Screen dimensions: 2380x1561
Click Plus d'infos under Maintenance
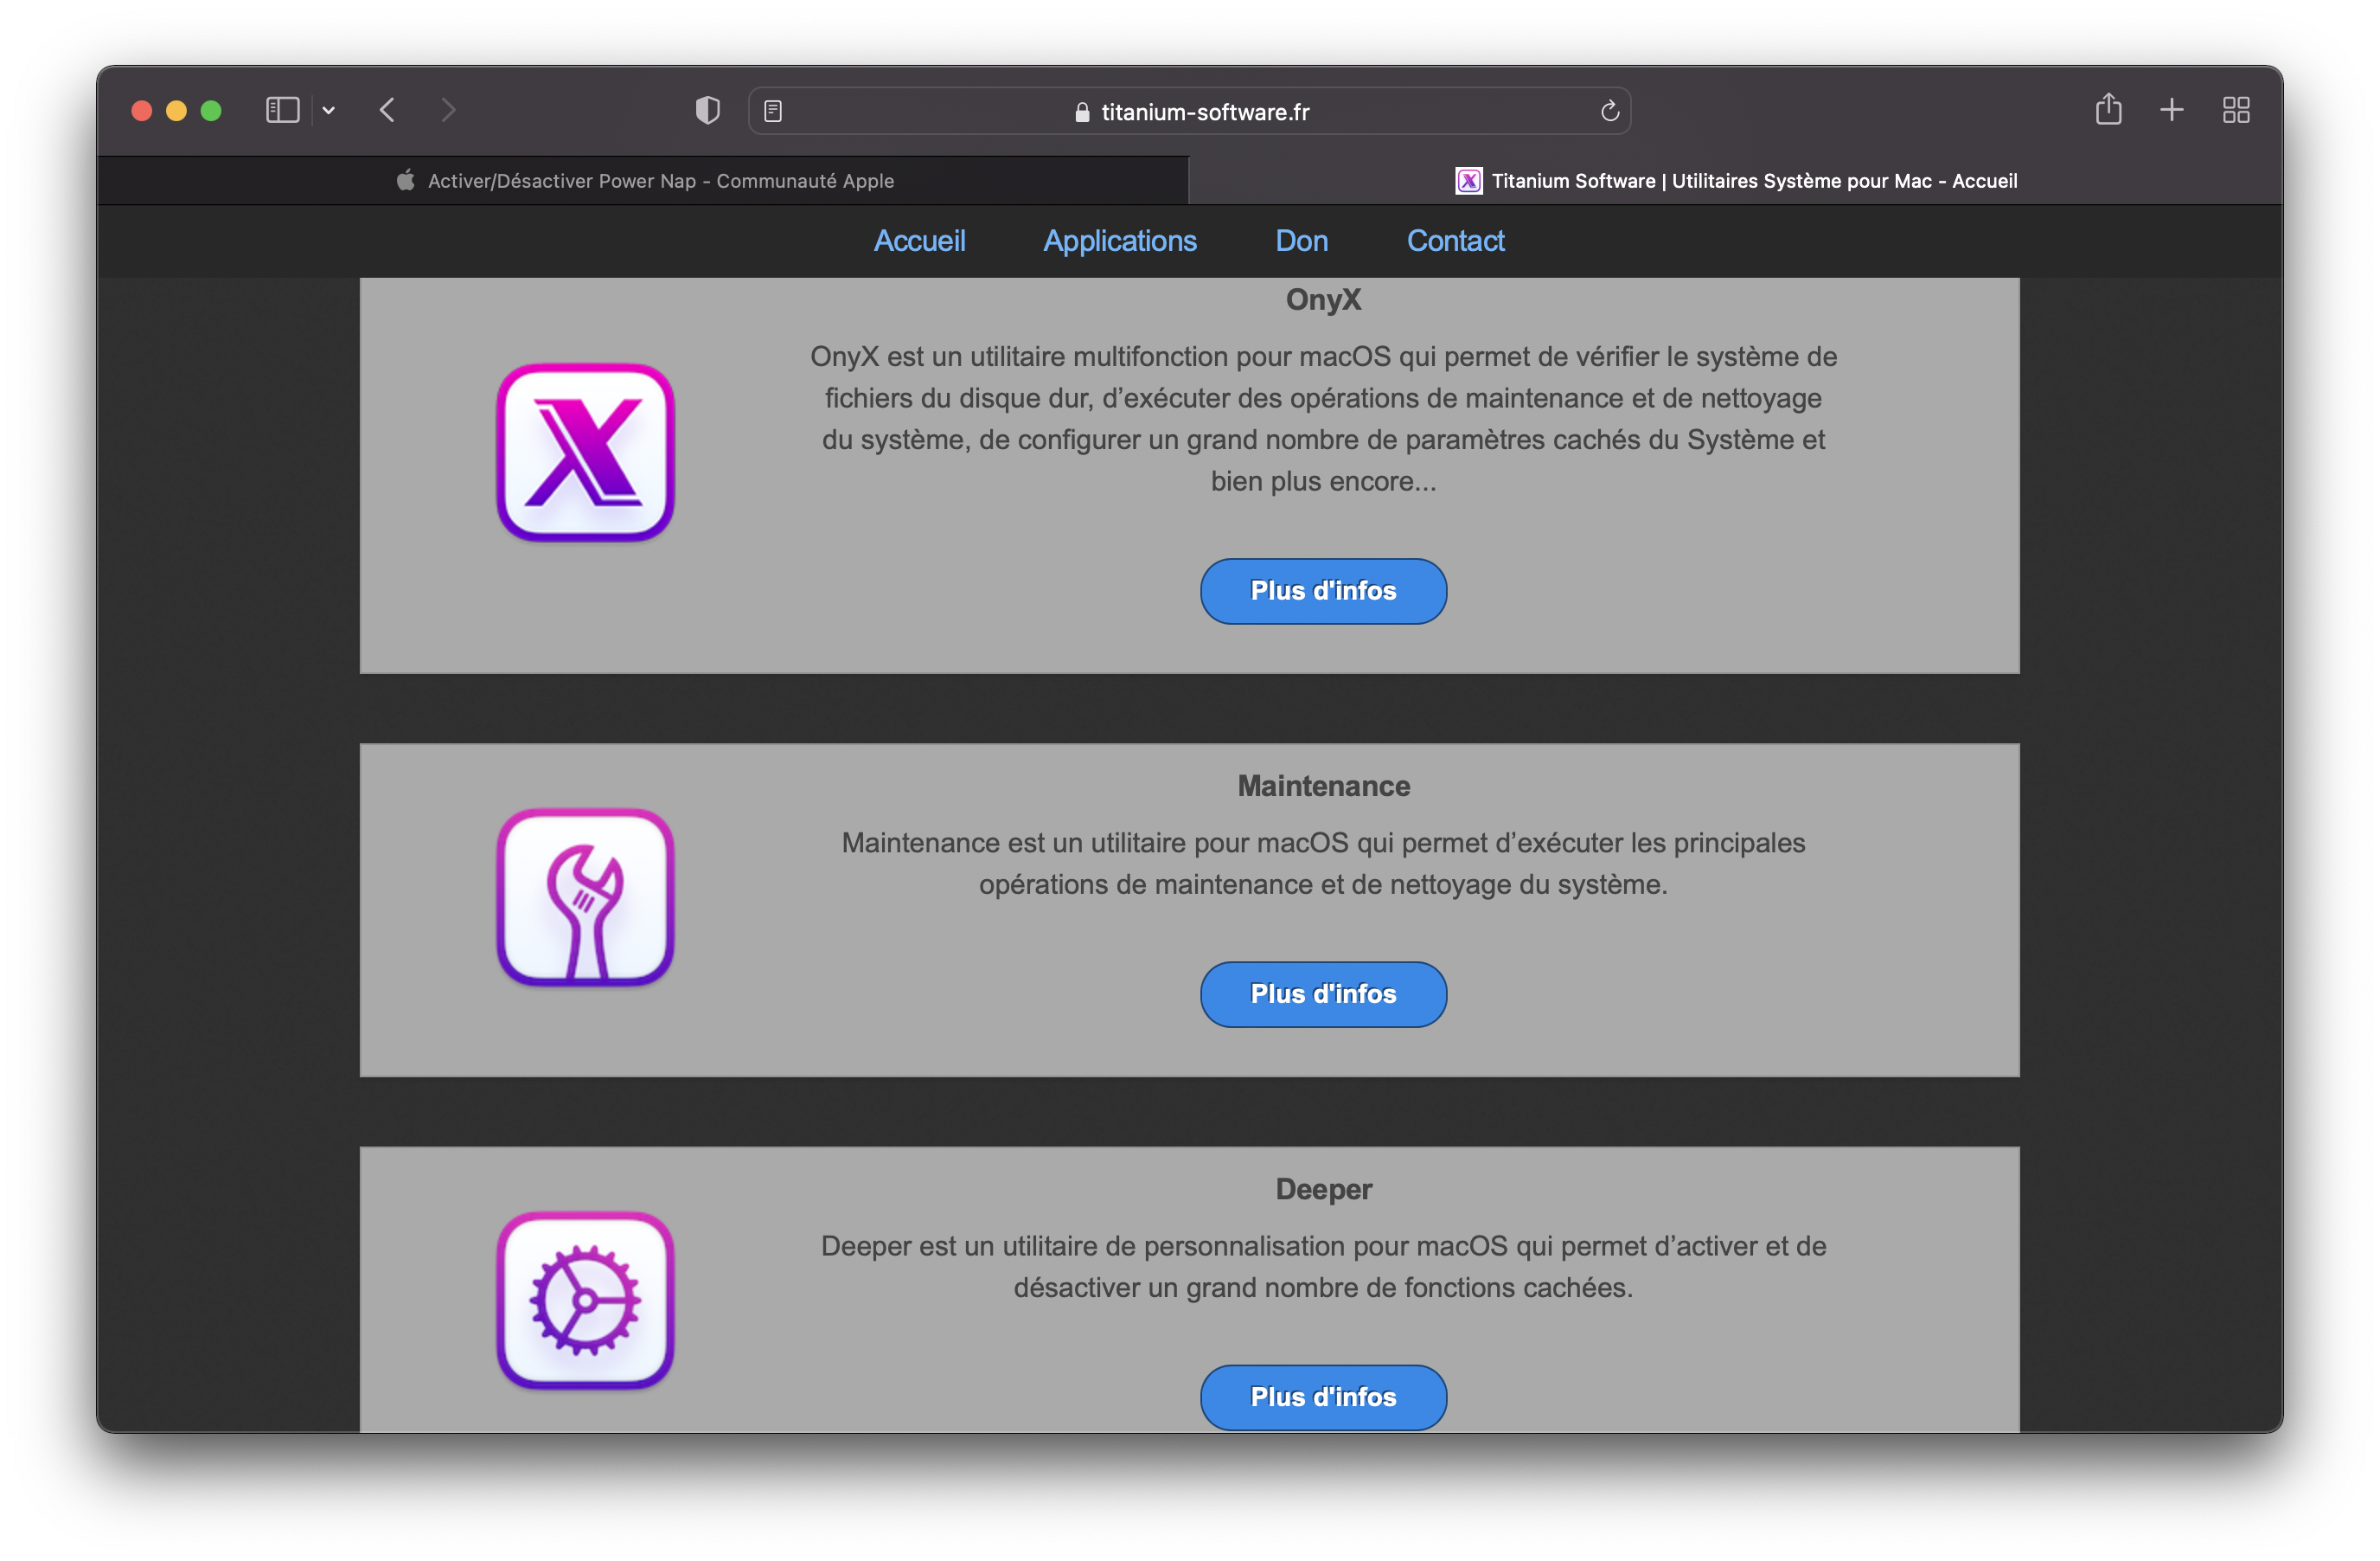click(x=1322, y=994)
